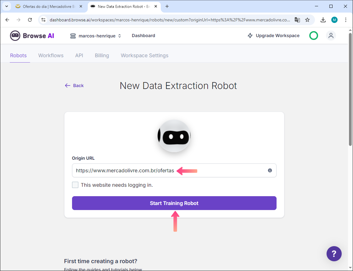The image size is (353, 271).
Task: Click the browser back arrow
Action: point(8,20)
